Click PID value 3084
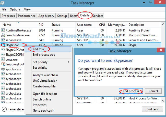 click(42, 30)
